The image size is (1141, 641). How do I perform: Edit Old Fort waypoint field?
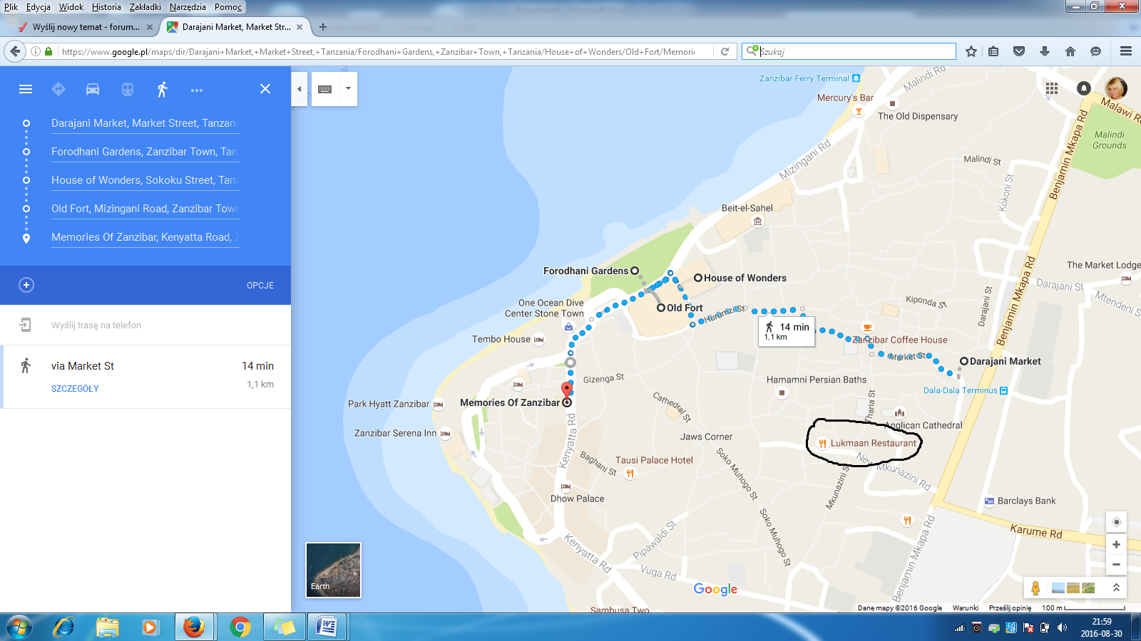coord(145,209)
